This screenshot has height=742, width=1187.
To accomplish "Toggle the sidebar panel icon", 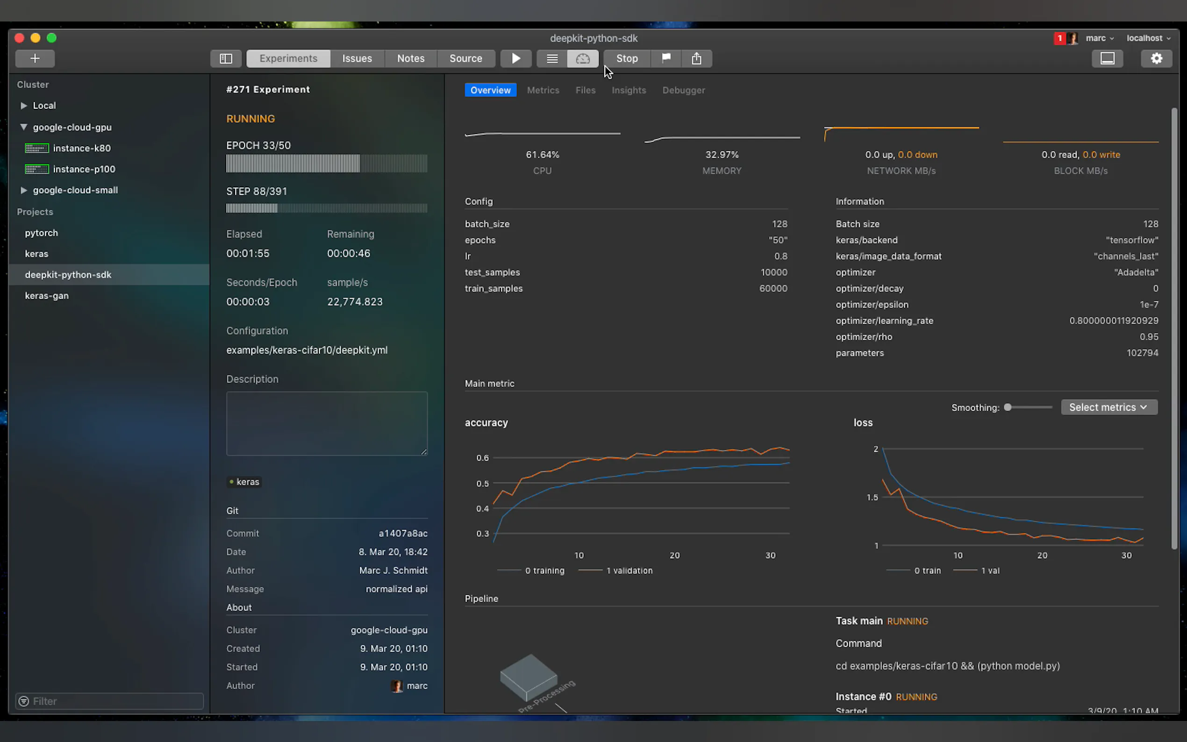I will pyautogui.click(x=226, y=58).
